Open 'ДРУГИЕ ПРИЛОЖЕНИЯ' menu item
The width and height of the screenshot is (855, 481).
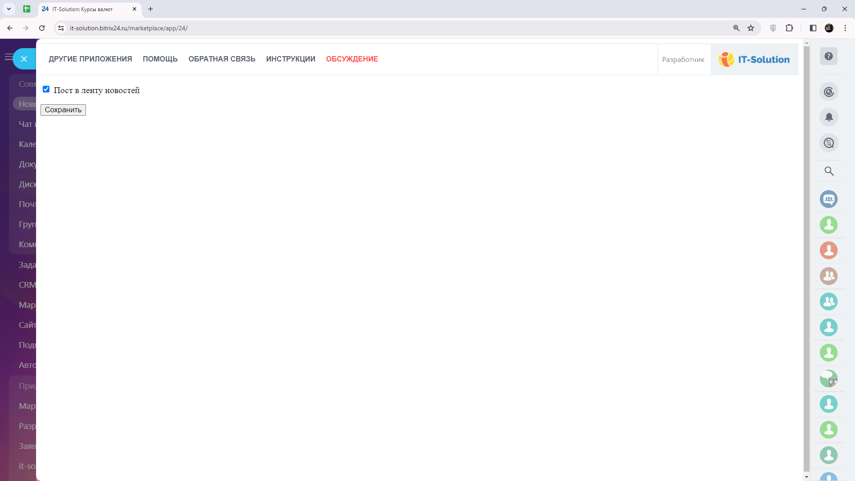click(x=90, y=59)
